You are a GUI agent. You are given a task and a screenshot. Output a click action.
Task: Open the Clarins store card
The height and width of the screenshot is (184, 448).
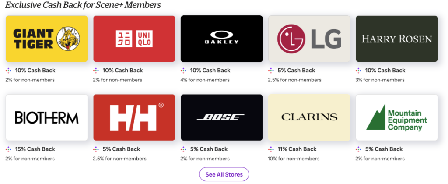309,117
